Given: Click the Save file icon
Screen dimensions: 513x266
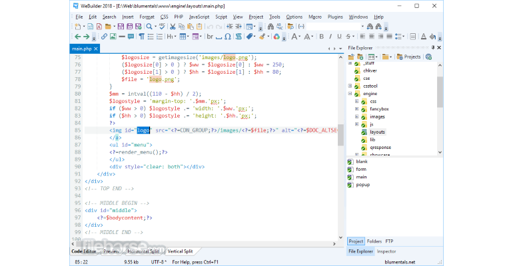Looking at the screenshot, I should [121, 27].
